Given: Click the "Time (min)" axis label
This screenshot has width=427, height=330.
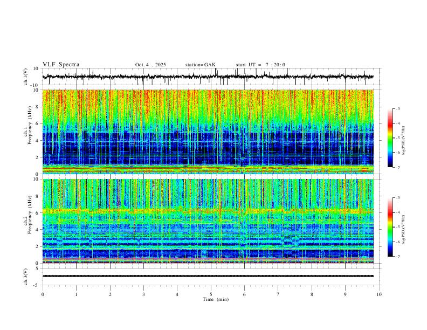Looking at the screenshot, I should coord(216,299).
